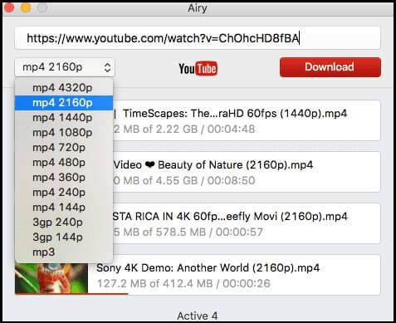Open the mp4 2160p format dropdown
The image size is (396, 323).
coord(65,67)
